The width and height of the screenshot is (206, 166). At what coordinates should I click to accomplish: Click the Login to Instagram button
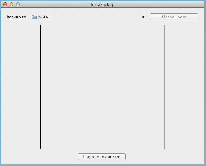(x=102, y=157)
